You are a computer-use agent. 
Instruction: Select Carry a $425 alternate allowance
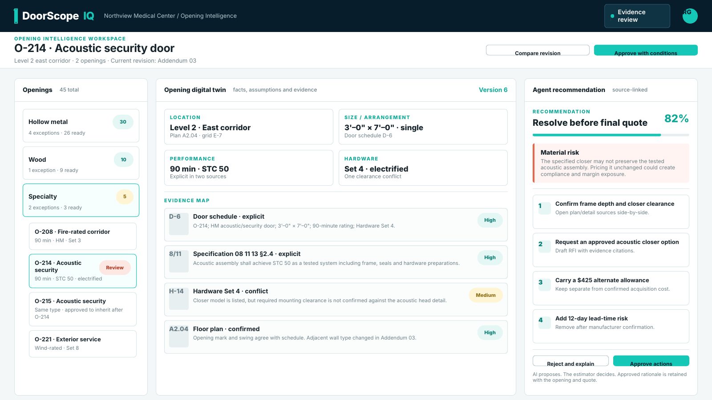pos(611,288)
